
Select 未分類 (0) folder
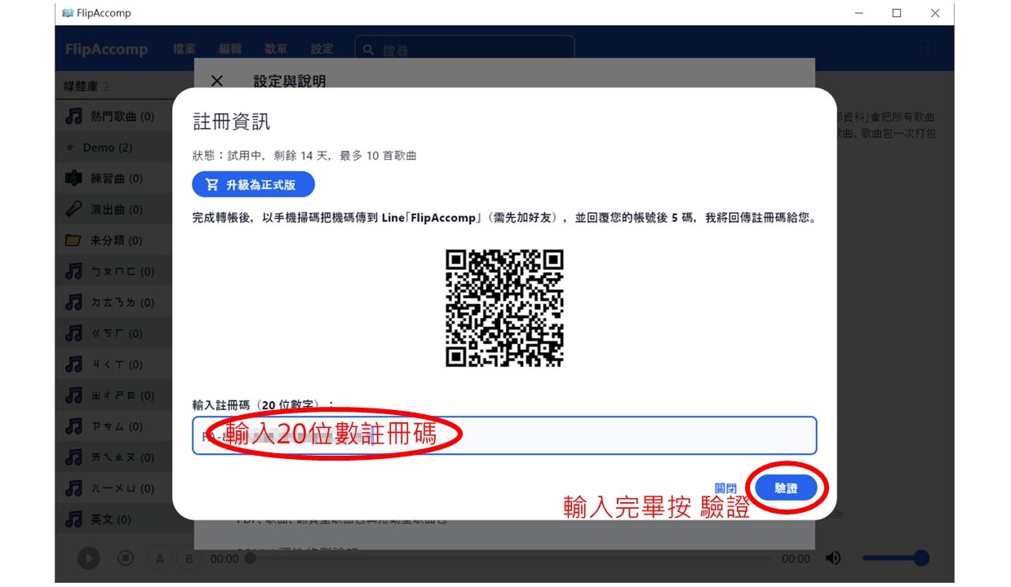pos(113,241)
